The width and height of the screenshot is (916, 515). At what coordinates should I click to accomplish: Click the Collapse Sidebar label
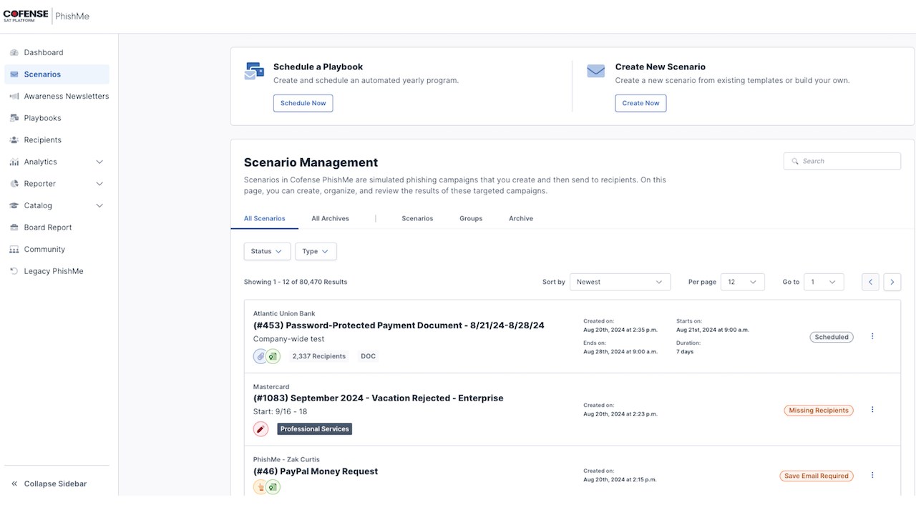point(55,484)
